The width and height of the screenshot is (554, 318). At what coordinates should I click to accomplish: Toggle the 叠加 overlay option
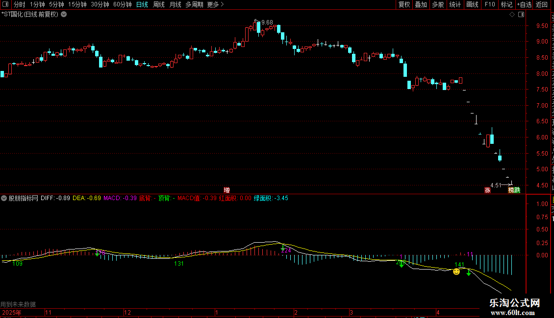point(421,4)
